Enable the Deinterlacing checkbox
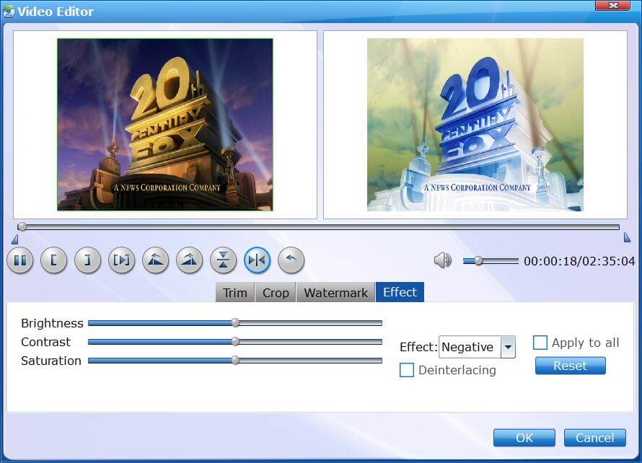This screenshot has width=642, height=463. tap(407, 370)
